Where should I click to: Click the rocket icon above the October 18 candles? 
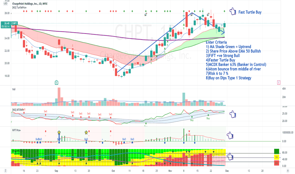(x=146, y=14)
